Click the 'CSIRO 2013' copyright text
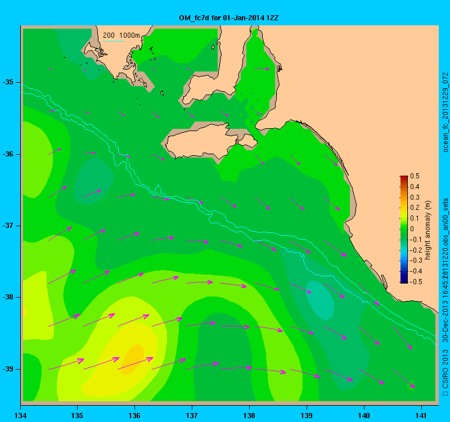 tap(445, 368)
